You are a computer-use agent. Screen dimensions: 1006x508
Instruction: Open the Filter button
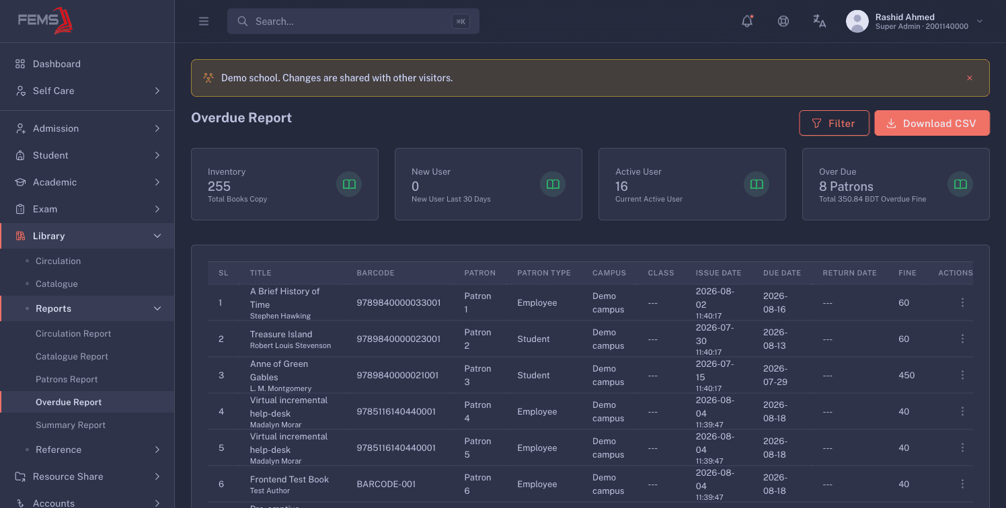834,123
